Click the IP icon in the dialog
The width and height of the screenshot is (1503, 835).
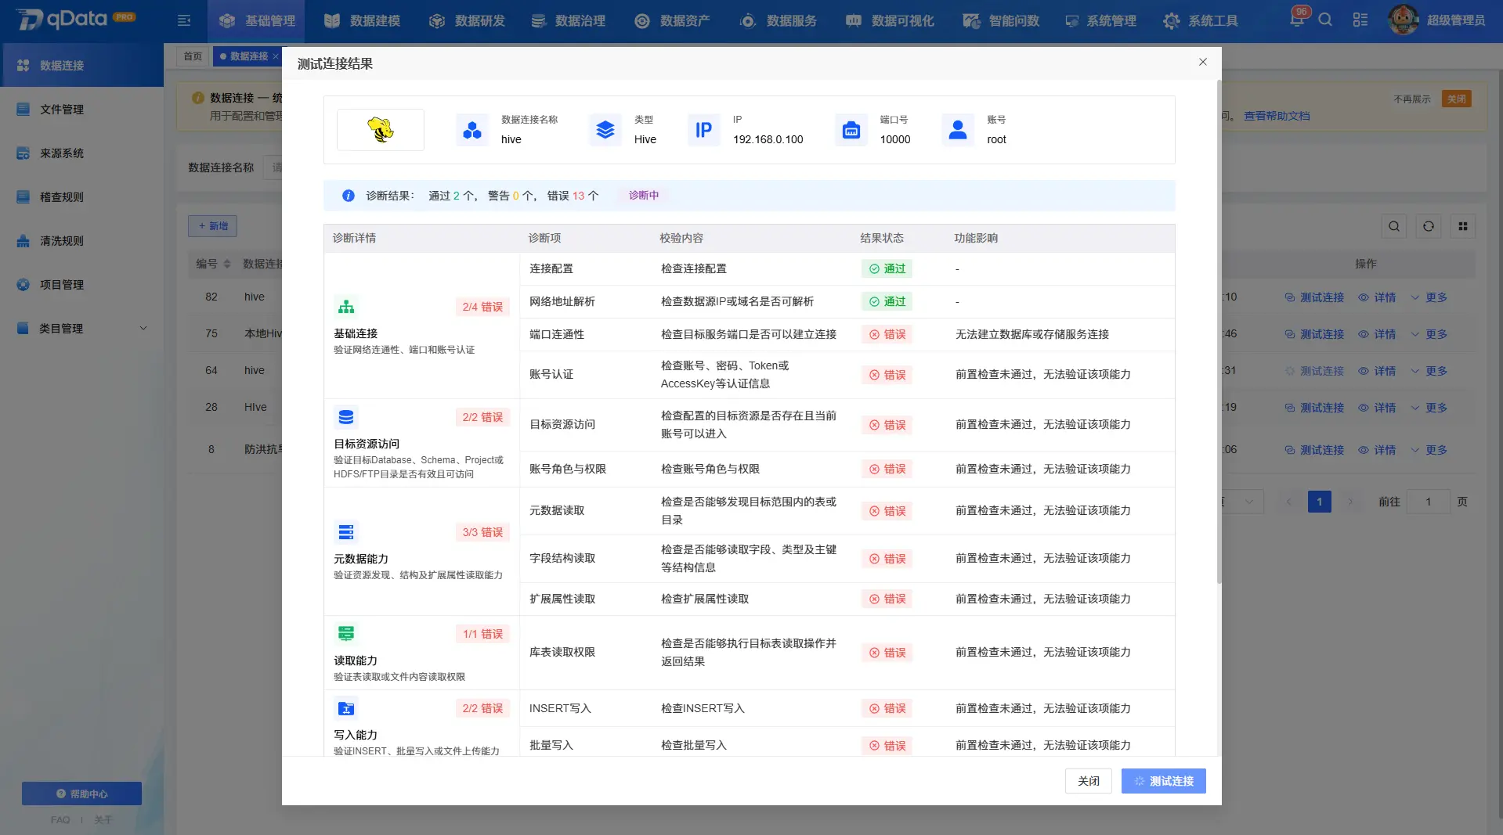[x=704, y=130]
